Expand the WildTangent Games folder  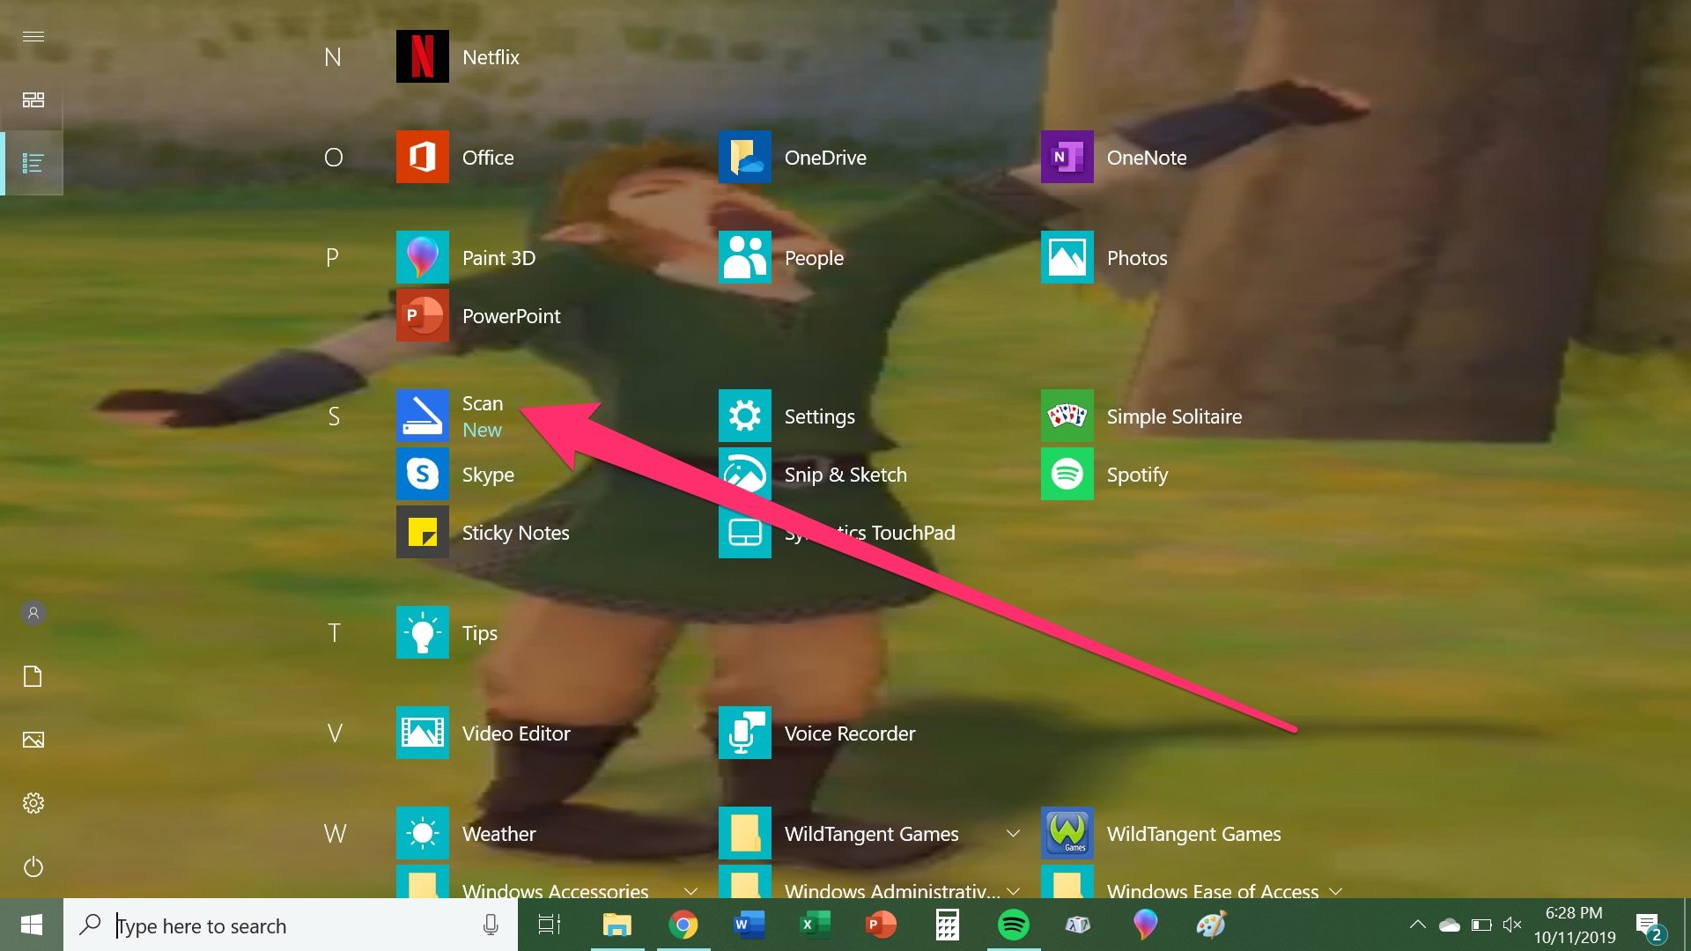pyautogui.click(x=1012, y=833)
